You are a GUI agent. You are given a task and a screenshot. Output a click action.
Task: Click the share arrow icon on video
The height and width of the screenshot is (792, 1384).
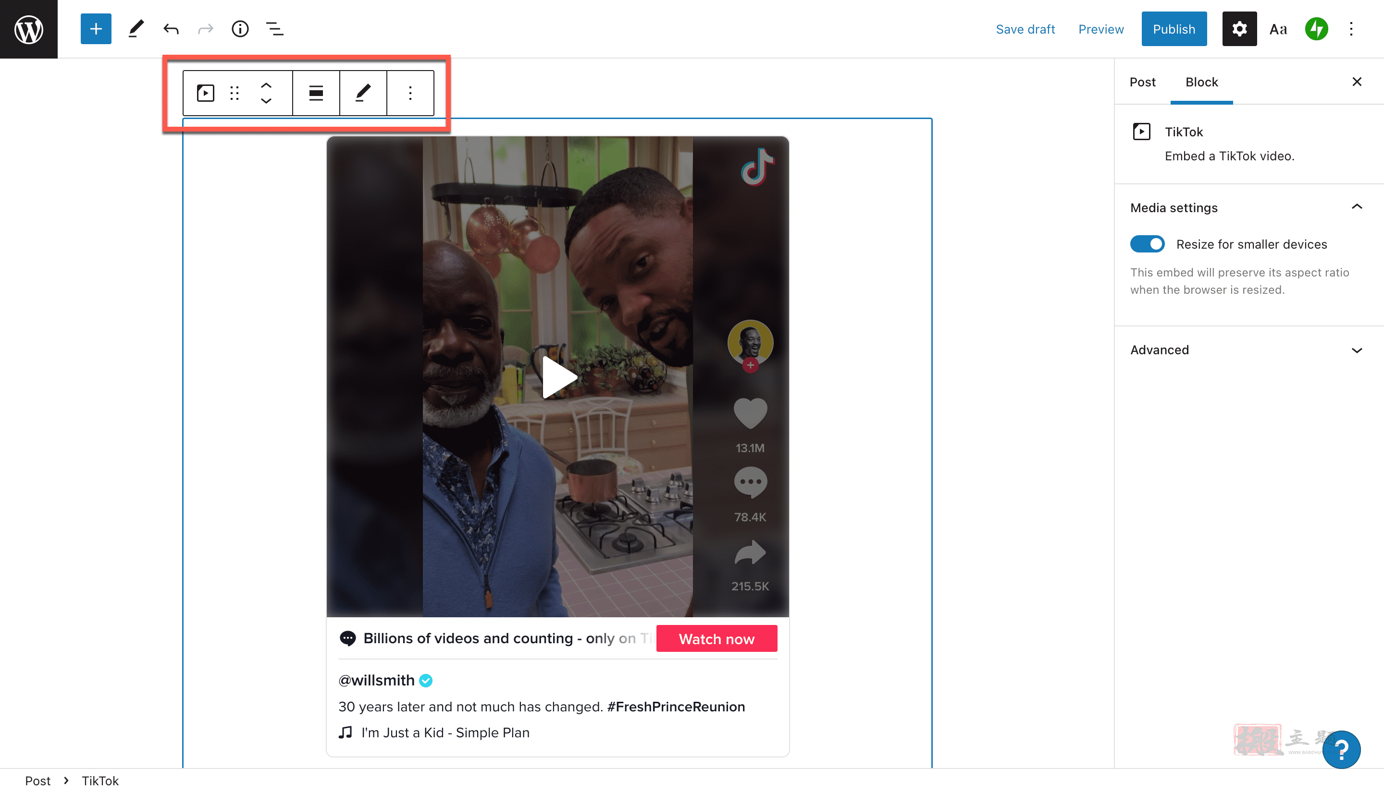coord(750,552)
